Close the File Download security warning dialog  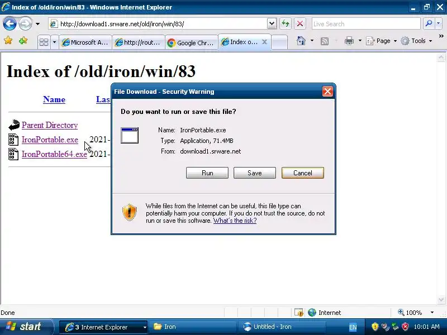coord(327,92)
